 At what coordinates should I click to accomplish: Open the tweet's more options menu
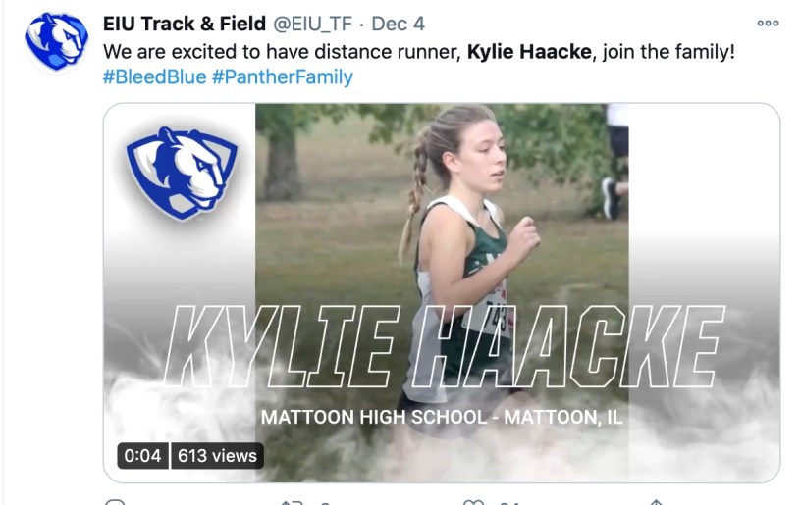768,24
